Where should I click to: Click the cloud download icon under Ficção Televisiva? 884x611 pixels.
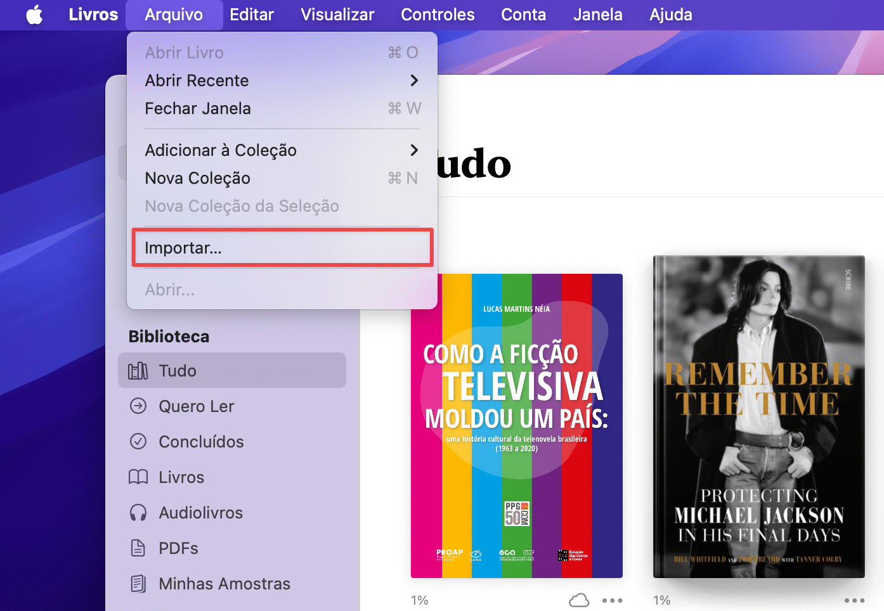point(578,600)
